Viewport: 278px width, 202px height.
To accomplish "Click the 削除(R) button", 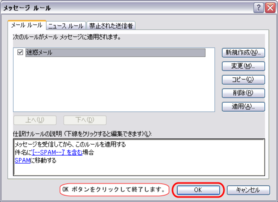I will pos(243,93).
